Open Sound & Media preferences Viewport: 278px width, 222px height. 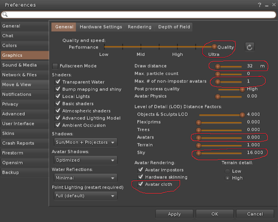click(25, 65)
